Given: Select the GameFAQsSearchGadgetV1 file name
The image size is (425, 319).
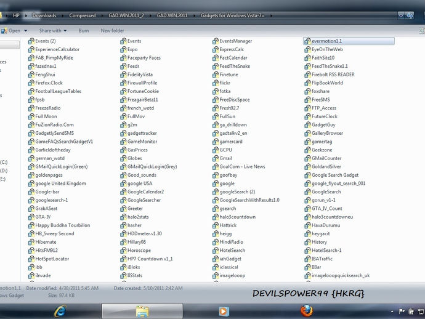Looking at the screenshot, I should click(64, 142).
